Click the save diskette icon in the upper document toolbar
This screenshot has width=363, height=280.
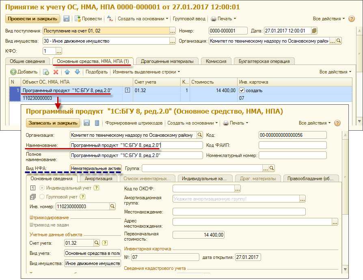(66, 19)
